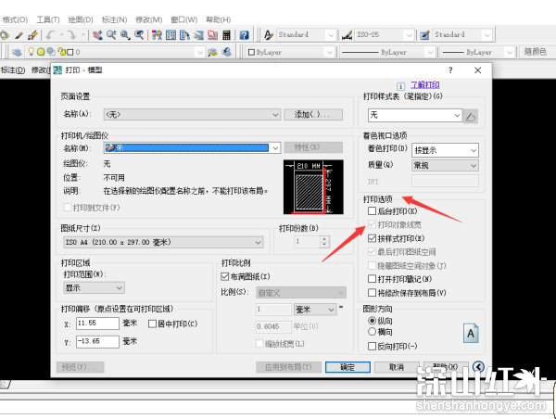This screenshot has width=556, height=419.
Task: Open 窗口(W) menu
Action: tap(184, 19)
